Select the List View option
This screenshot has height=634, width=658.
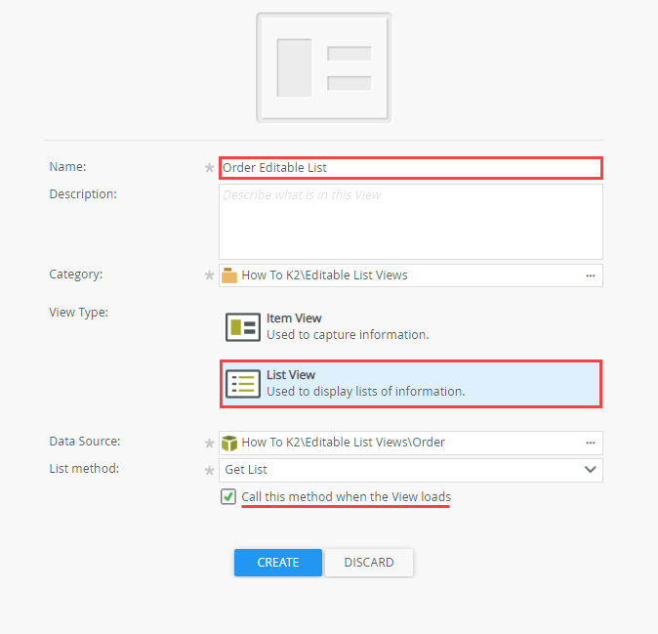tap(411, 384)
